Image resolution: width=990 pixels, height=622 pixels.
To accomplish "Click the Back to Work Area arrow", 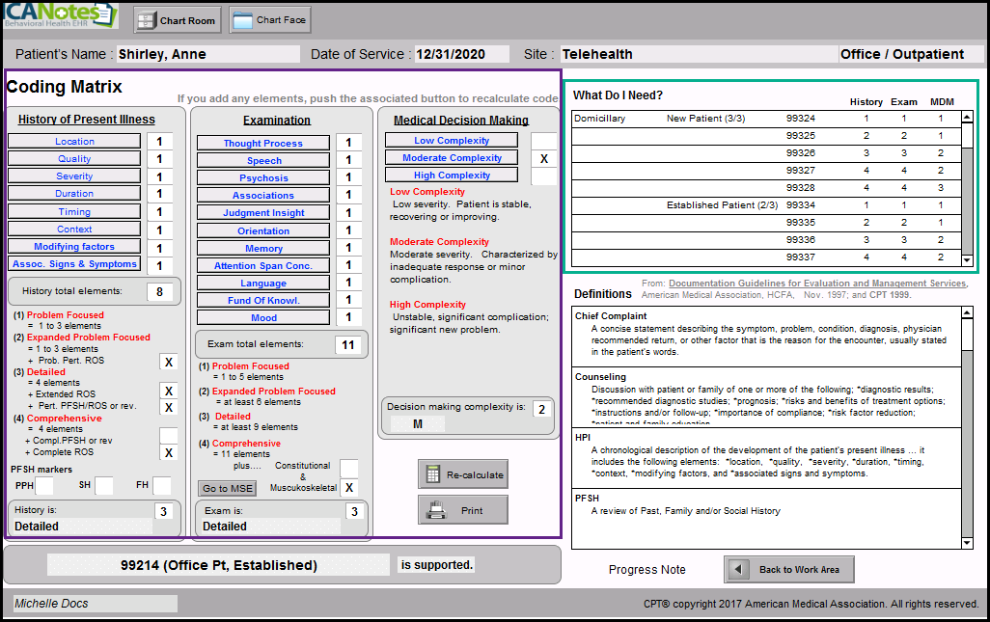I will (739, 569).
